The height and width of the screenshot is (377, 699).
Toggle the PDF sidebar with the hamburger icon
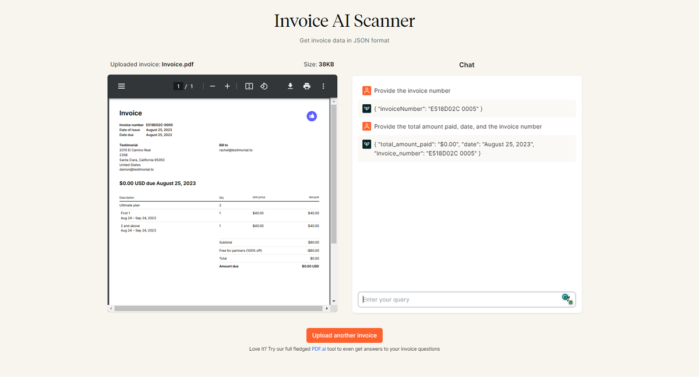(121, 86)
